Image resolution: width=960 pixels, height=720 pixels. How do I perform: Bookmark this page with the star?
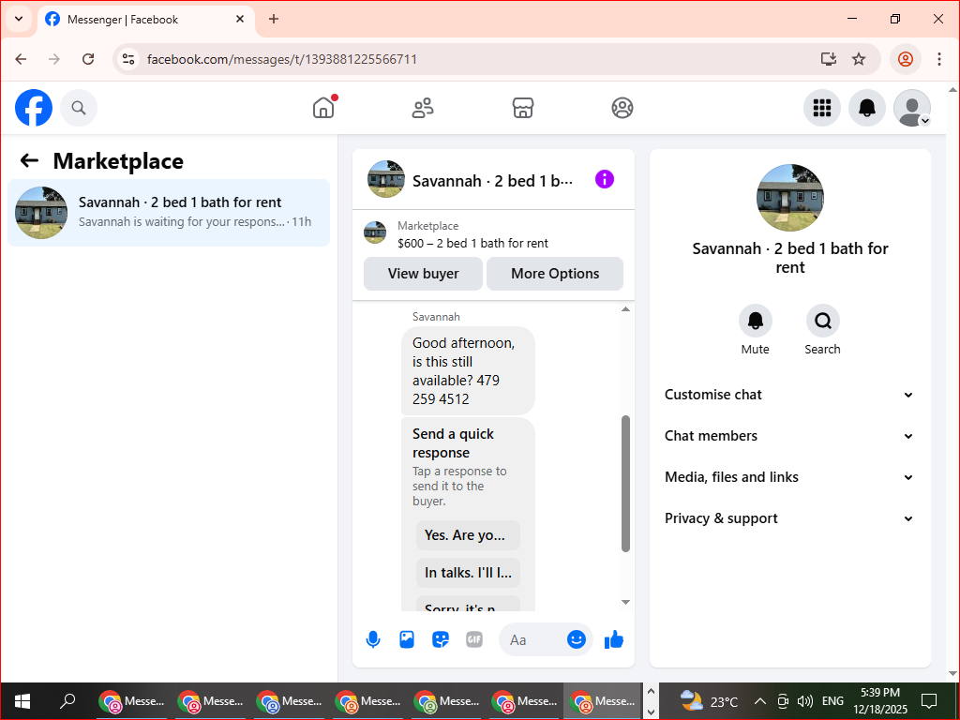[859, 59]
